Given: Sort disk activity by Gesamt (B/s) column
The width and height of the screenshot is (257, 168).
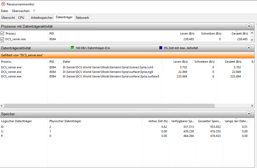Looking at the screenshot, I should coord(233,62).
